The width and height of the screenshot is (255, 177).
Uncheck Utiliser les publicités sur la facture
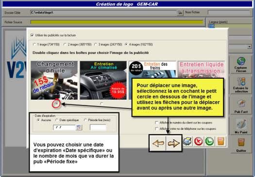(x=32, y=35)
